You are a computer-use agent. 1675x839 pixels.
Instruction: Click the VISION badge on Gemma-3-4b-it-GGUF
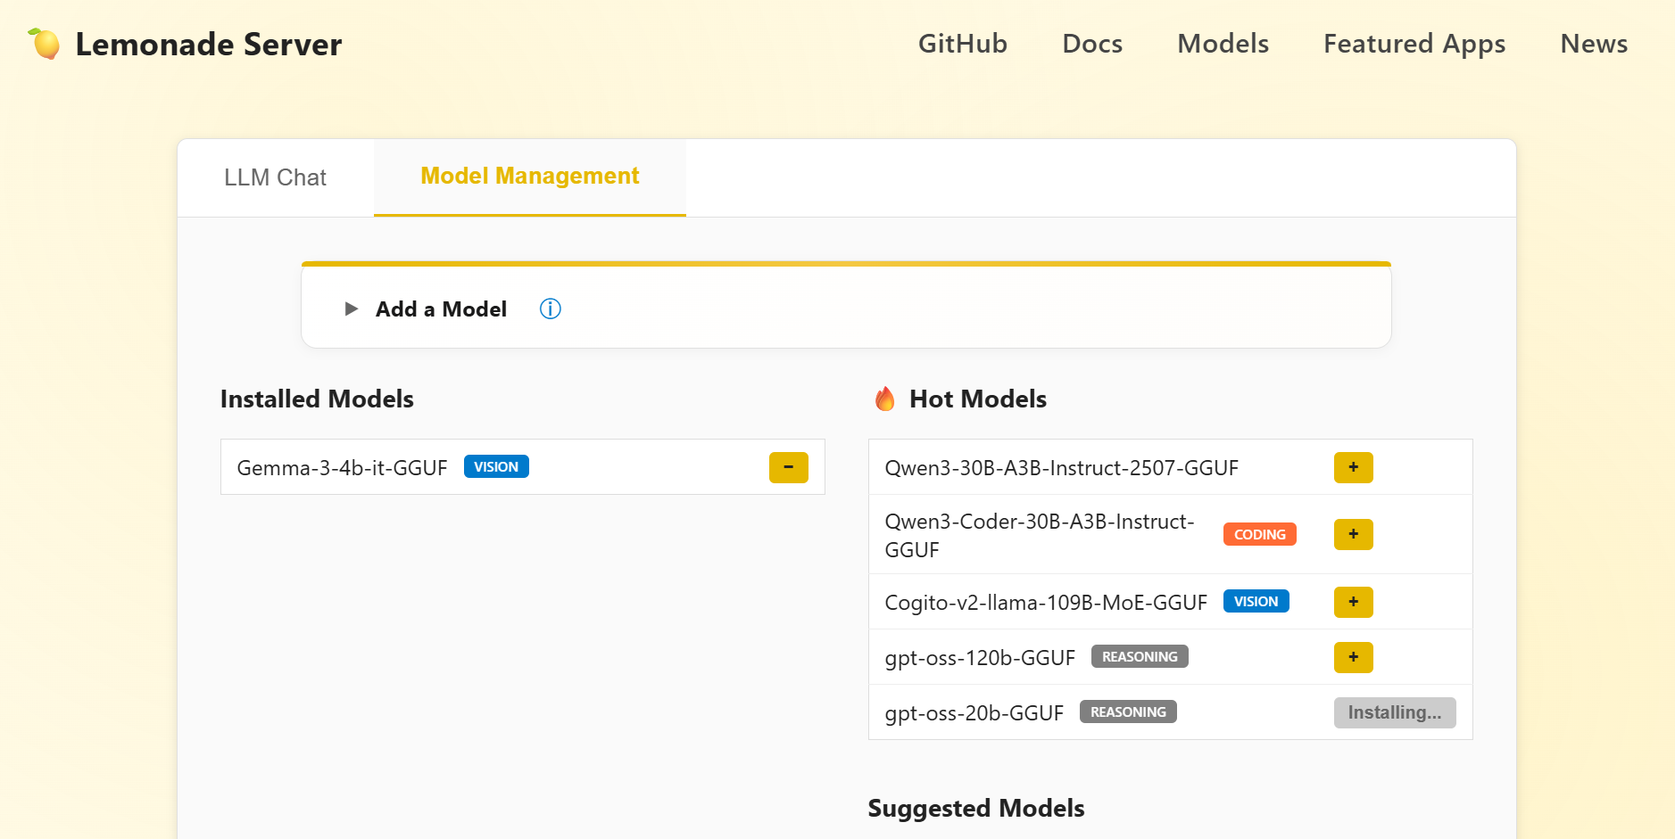pos(496,467)
